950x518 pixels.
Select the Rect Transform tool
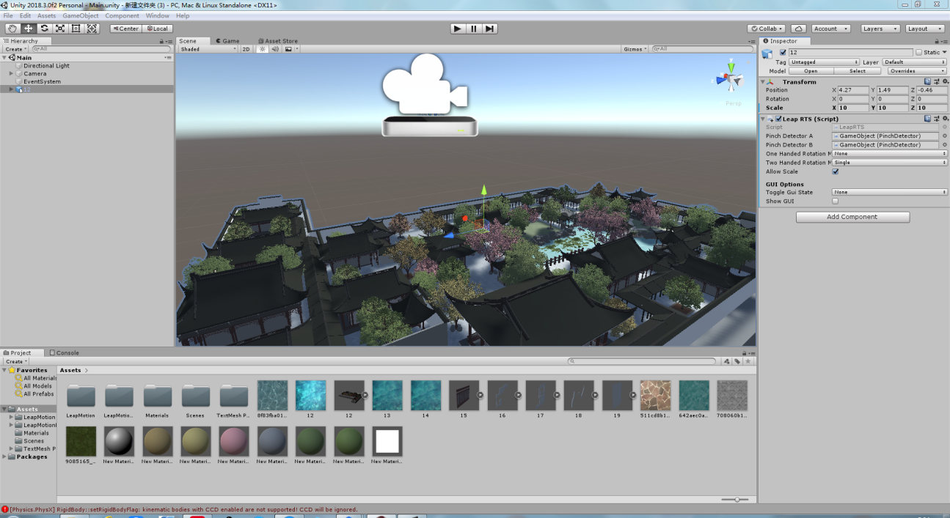click(76, 29)
